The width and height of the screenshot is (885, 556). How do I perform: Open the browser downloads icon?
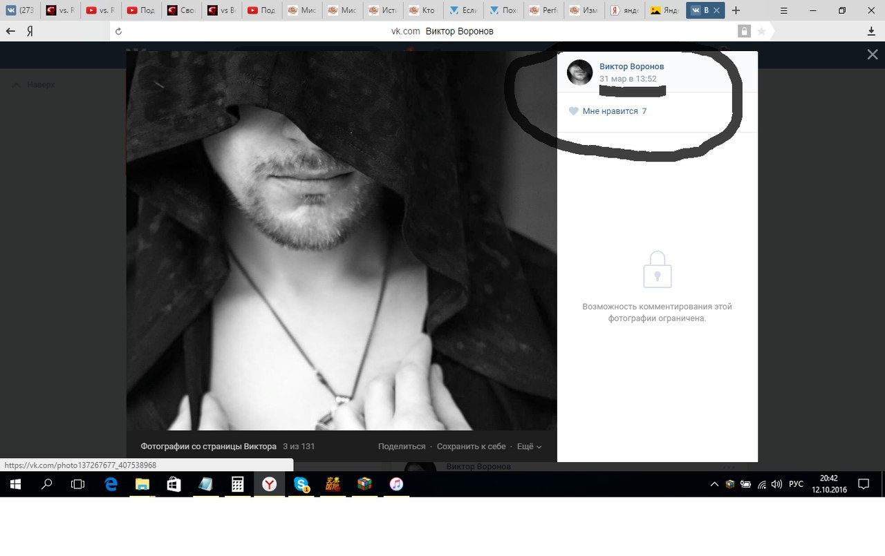871,31
